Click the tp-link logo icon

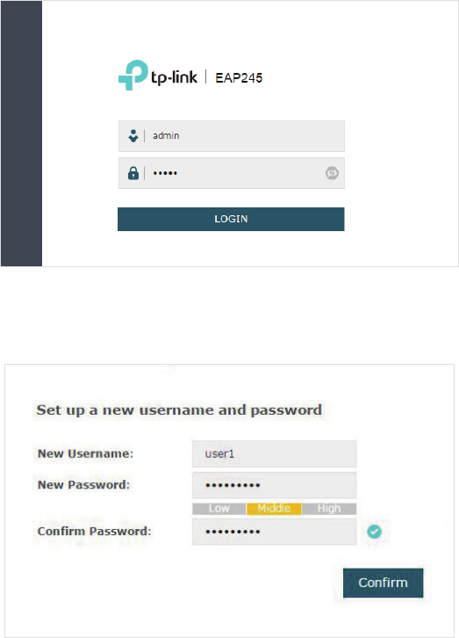[133, 75]
